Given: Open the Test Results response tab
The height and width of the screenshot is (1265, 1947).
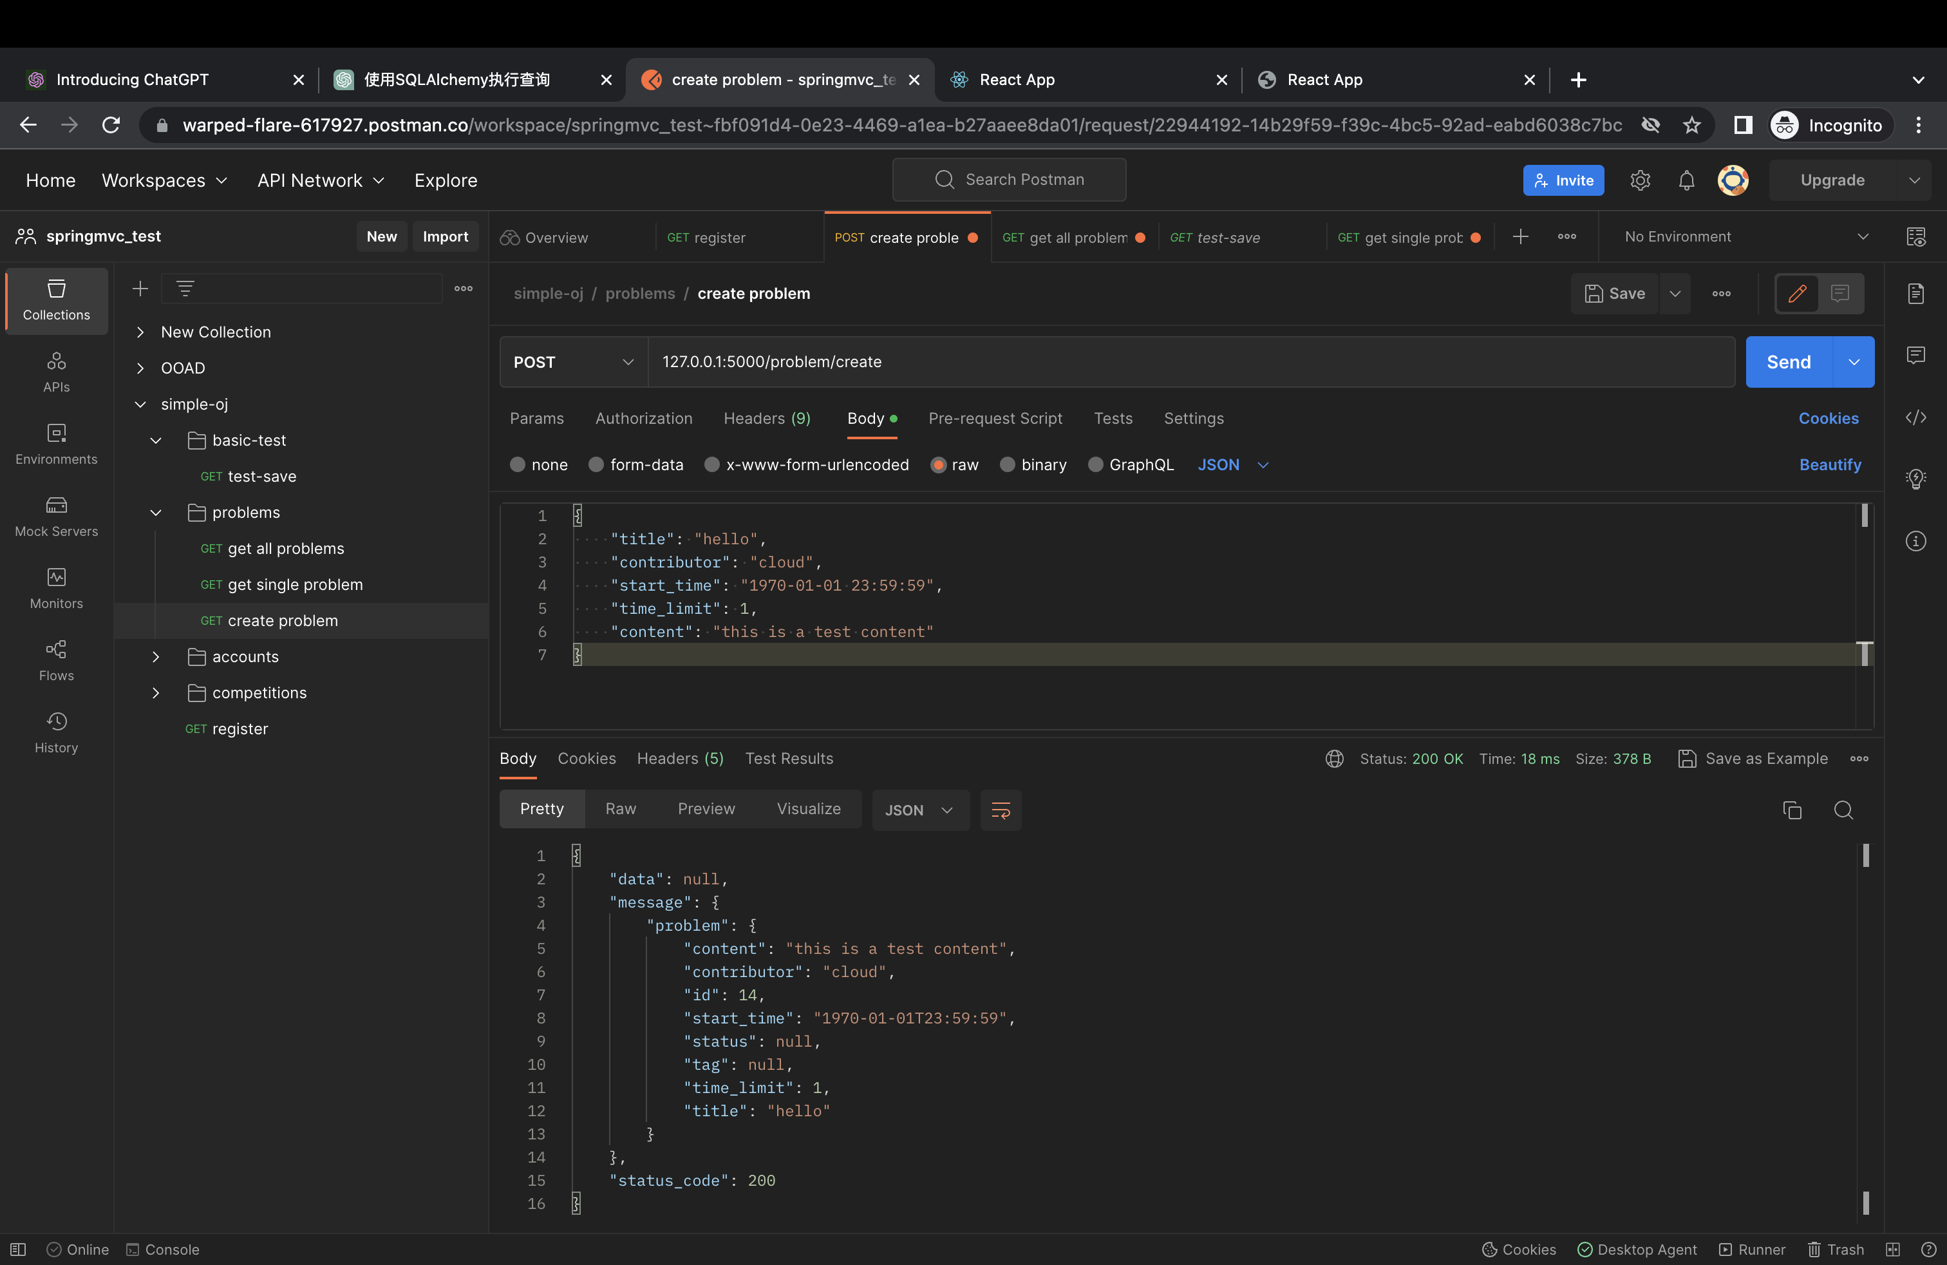Looking at the screenshot, I should coord(789,759).
